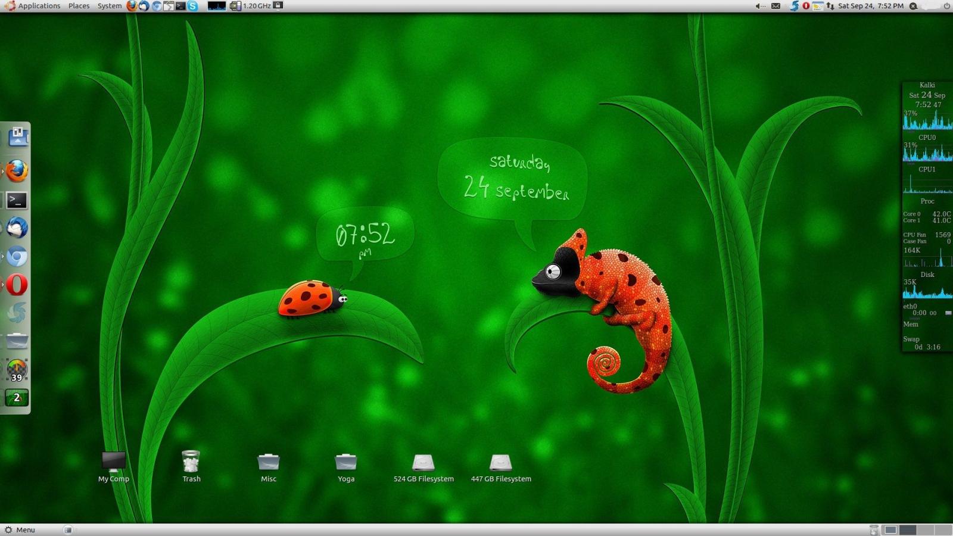The width and height of the screenshot is (953, 536).
Task: Click the power button at top right
Action: point(946,6)
